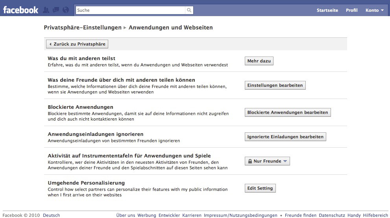
Task: Click Mehr dazu button
Action: (x=259, y=61)
